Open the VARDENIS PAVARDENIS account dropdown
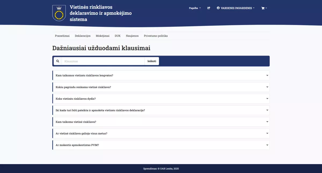 (236, 8)
